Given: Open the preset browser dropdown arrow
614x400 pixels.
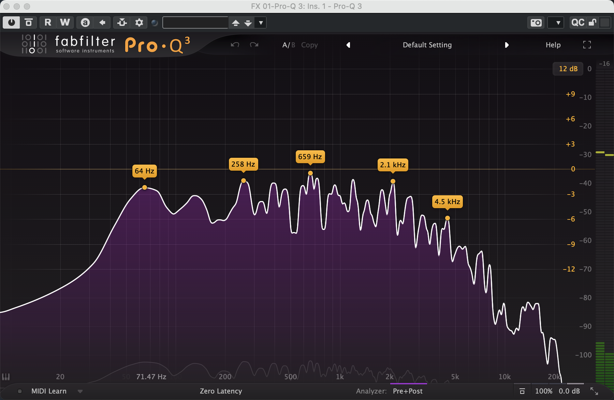Looking at the screenshot, I should (x=261, y=22).
